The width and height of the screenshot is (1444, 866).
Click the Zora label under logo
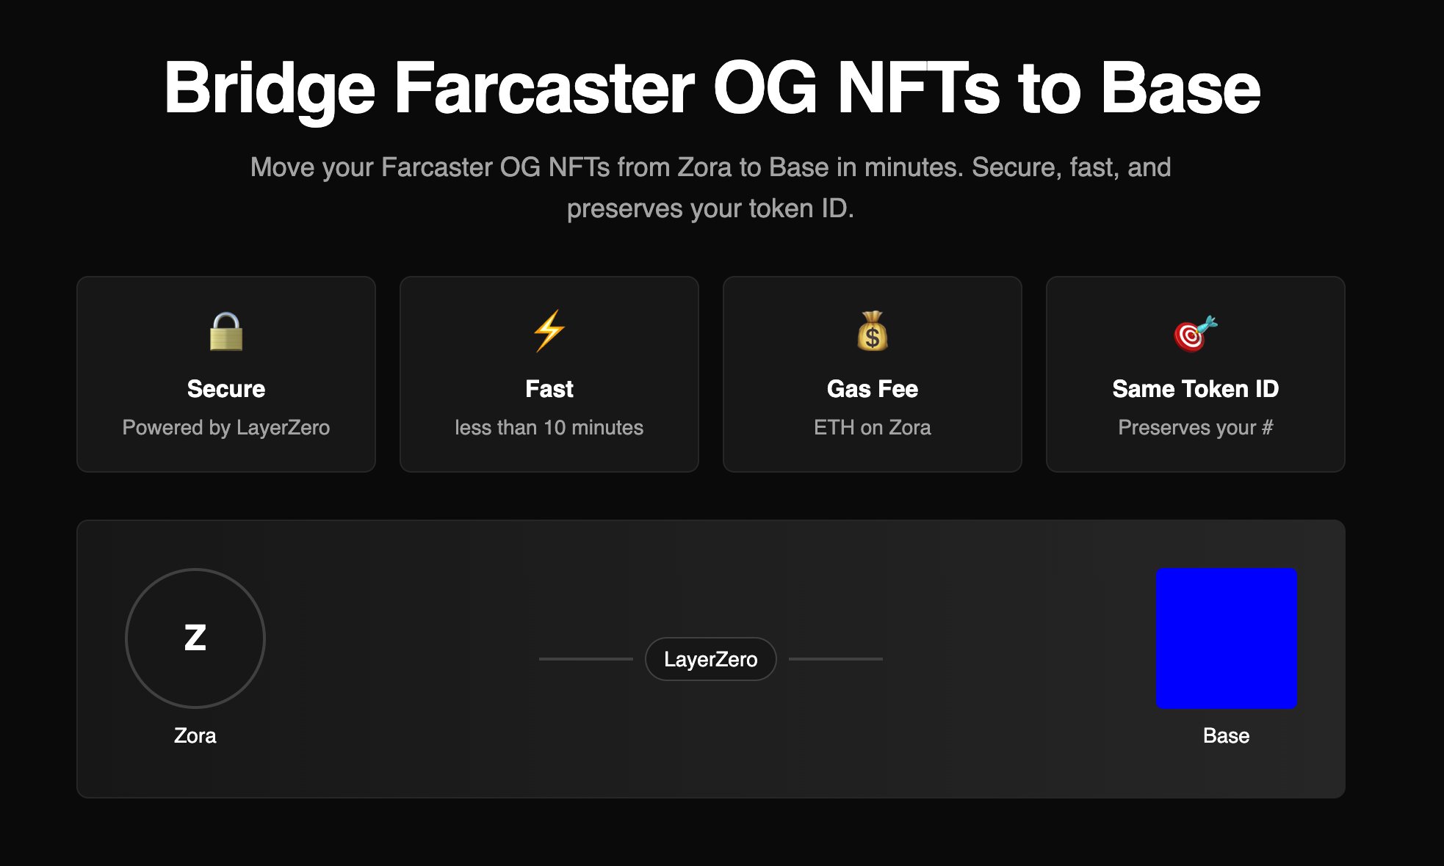coord(195,735)
